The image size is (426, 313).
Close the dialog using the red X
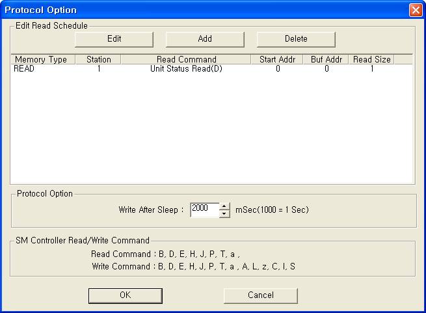[415, 10]
